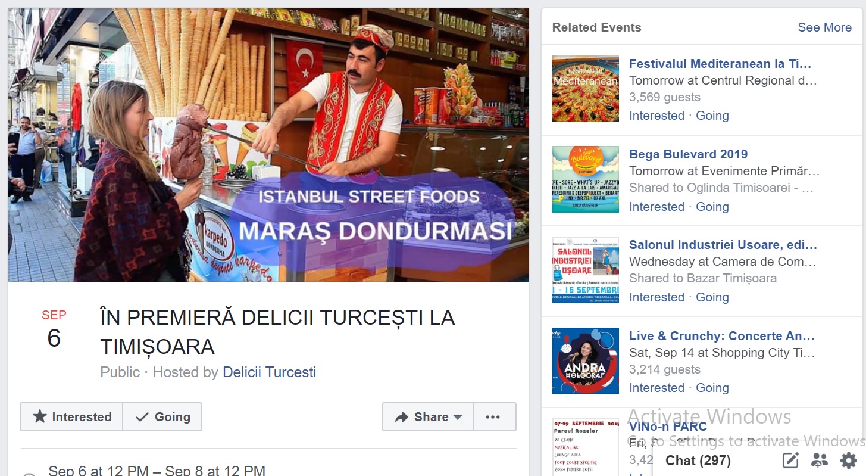The width and height of the screenshot is (866, 476).
Task: Open the three-dots more options menu
Action: [495, 417]
